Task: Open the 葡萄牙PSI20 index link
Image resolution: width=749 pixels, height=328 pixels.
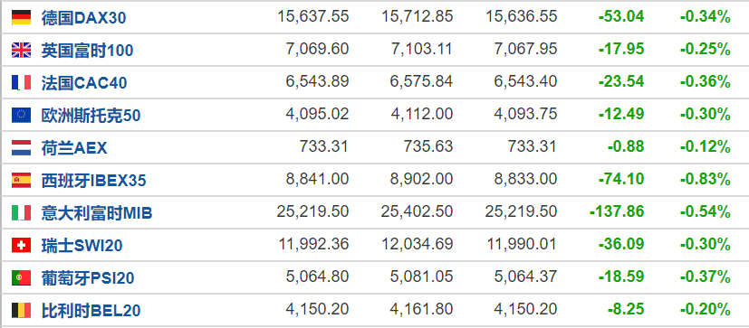Action: pyautogui.click(x=88, y=278)
